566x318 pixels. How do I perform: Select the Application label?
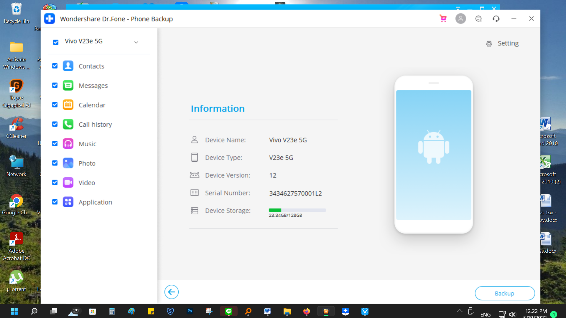95,202
